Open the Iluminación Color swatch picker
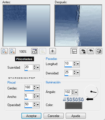Screen dimensions: 105x120 tap(73, 106)
